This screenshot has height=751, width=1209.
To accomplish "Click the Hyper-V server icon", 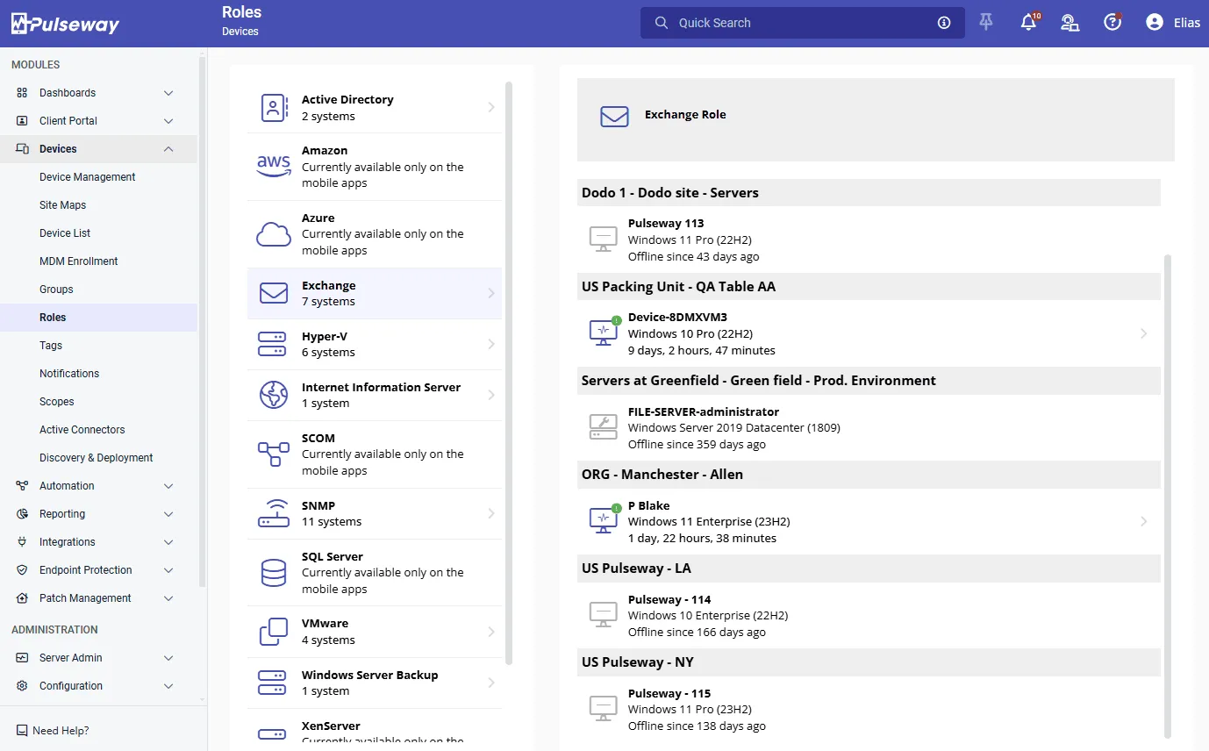I will 274,344.
